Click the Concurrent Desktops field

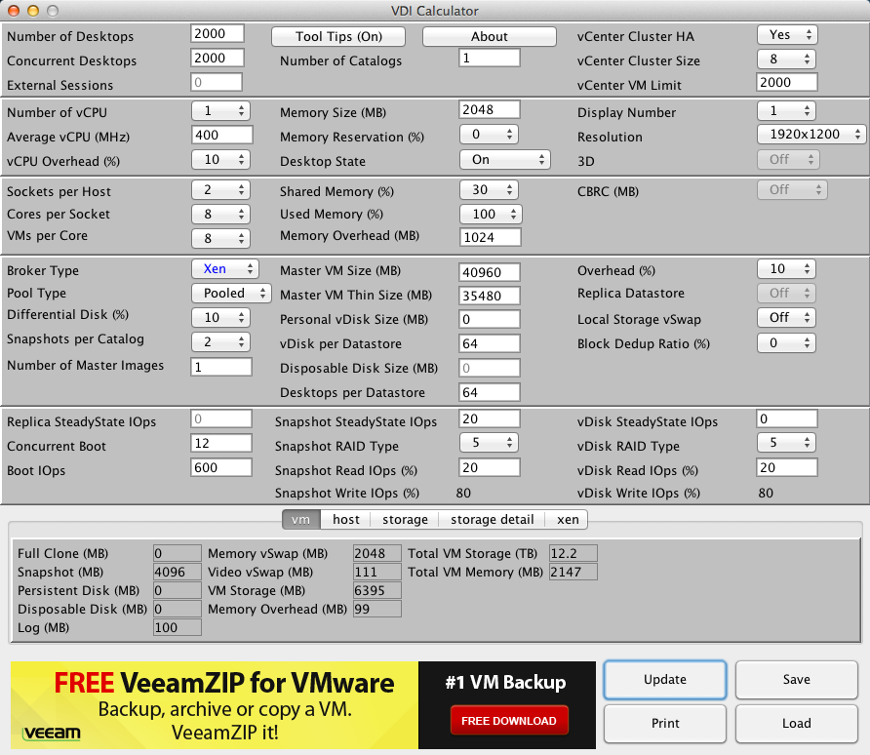[217, 59]
